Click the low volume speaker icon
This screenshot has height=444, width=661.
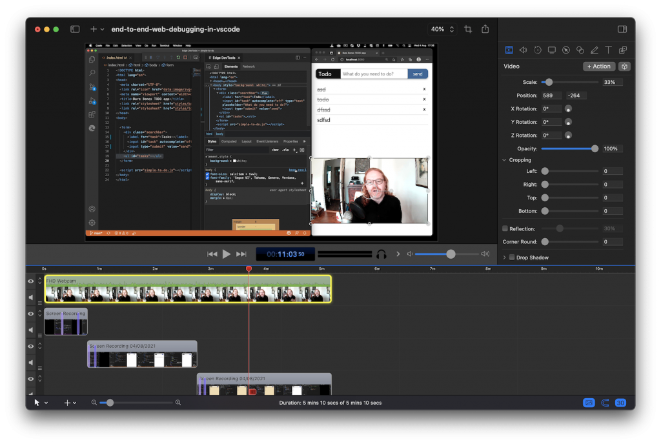[409, 254]
